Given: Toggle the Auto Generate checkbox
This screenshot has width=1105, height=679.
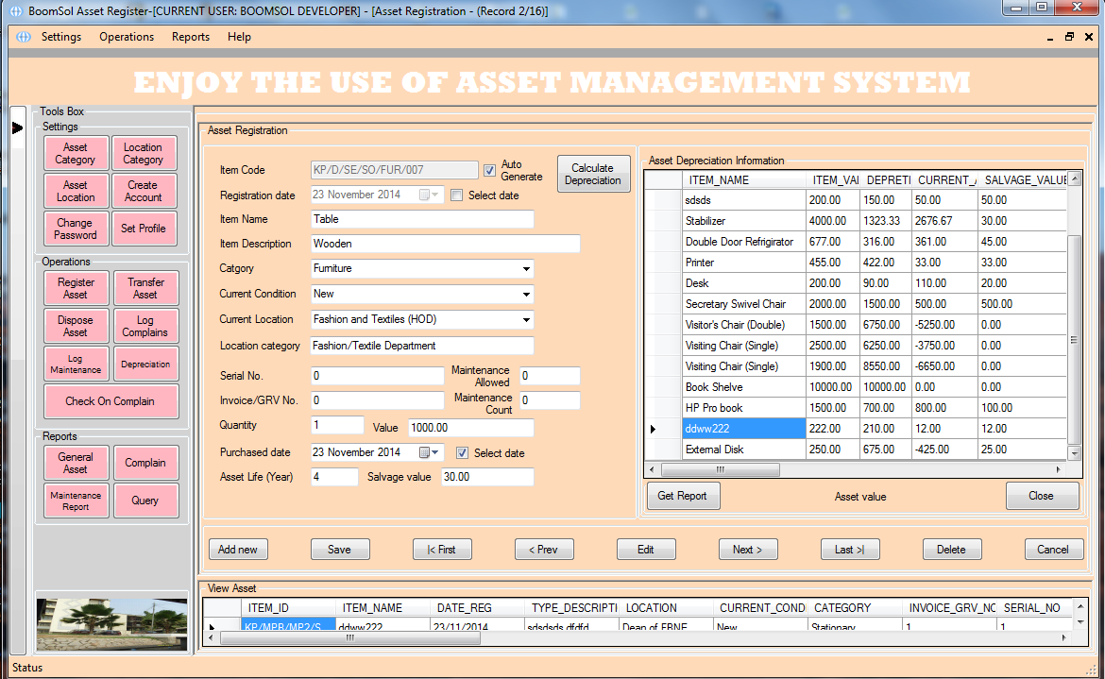Looking at the screenshot, I should coord(489,171).
